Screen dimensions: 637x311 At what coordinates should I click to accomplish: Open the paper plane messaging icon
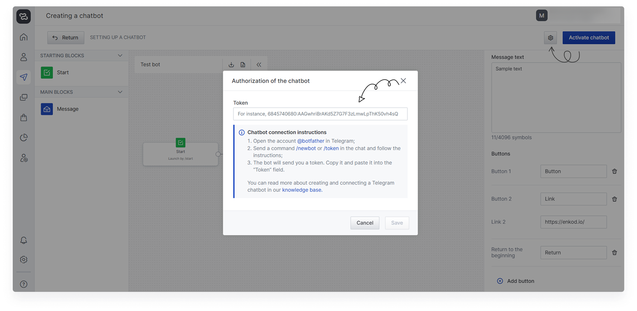pos(24,77)
